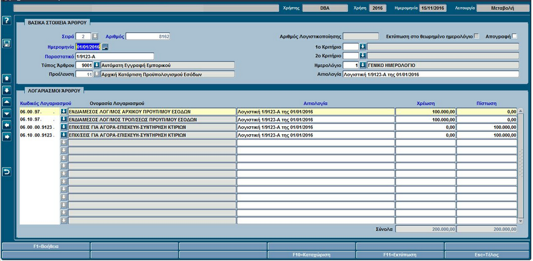
Task: Open help via the question mark icon
Action: tap(7, 21)
